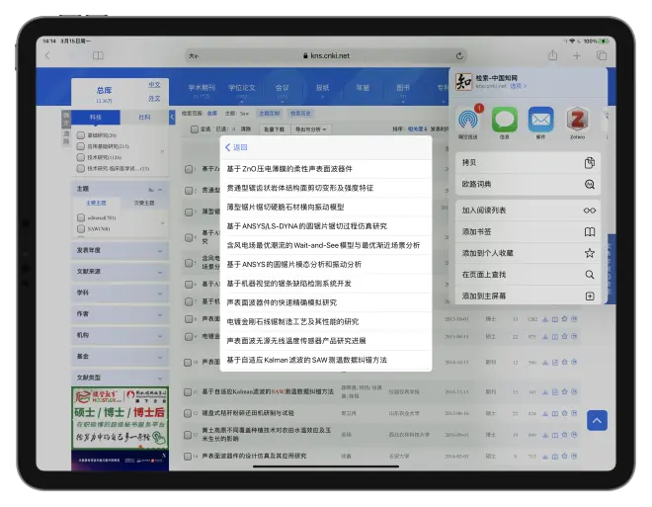652x507 pixels.
Task: Send the page to Zotero
Action: click(577, 120)
